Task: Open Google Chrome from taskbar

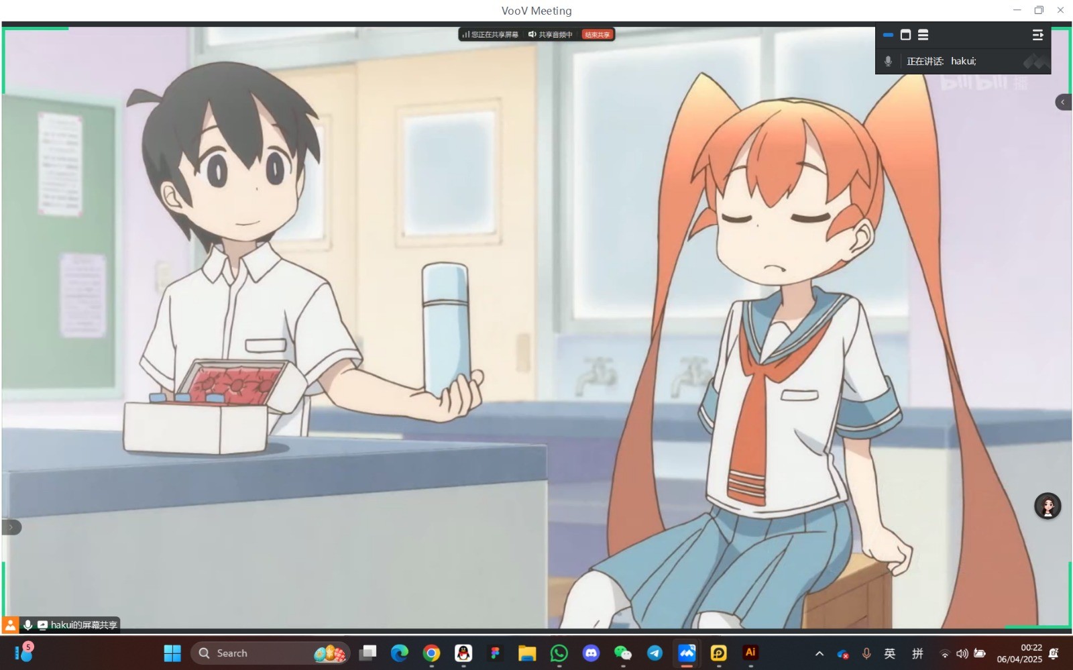Action: [x=432, y=653]
